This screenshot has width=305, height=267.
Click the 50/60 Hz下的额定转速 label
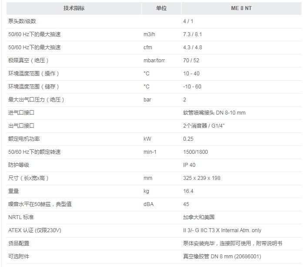click(x=34, y=152)
